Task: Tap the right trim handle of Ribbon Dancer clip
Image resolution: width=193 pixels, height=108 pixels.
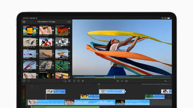Action: coord(125,91)
